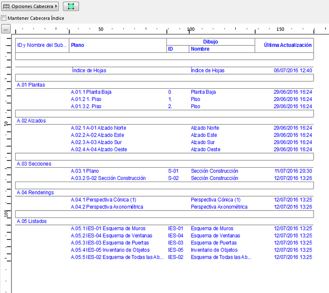Viewport: 329px width, 293px height.
Task: Enable Mantener Cabecera Índice checkbox
Action: pos(4,18)
